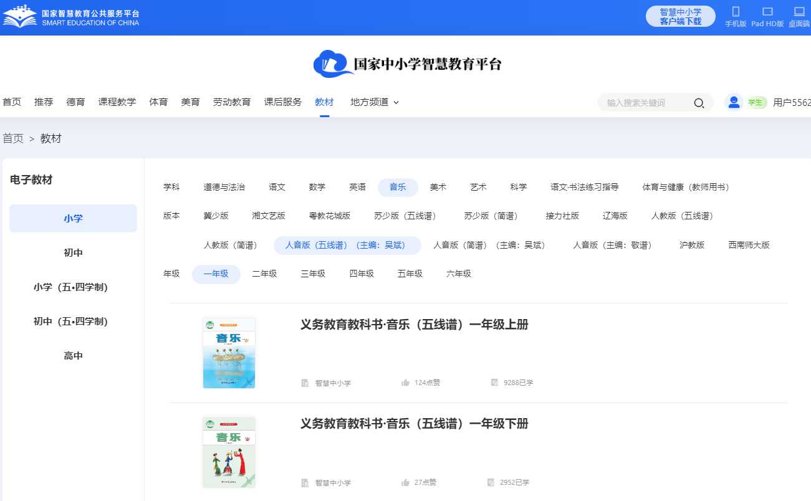Click the 国家中小学智慧教育平台 cloud logo

[407, 64]
